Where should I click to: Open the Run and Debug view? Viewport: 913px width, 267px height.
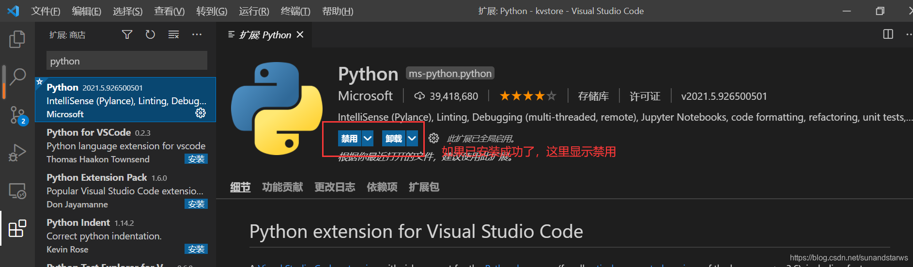pos(17,153)
